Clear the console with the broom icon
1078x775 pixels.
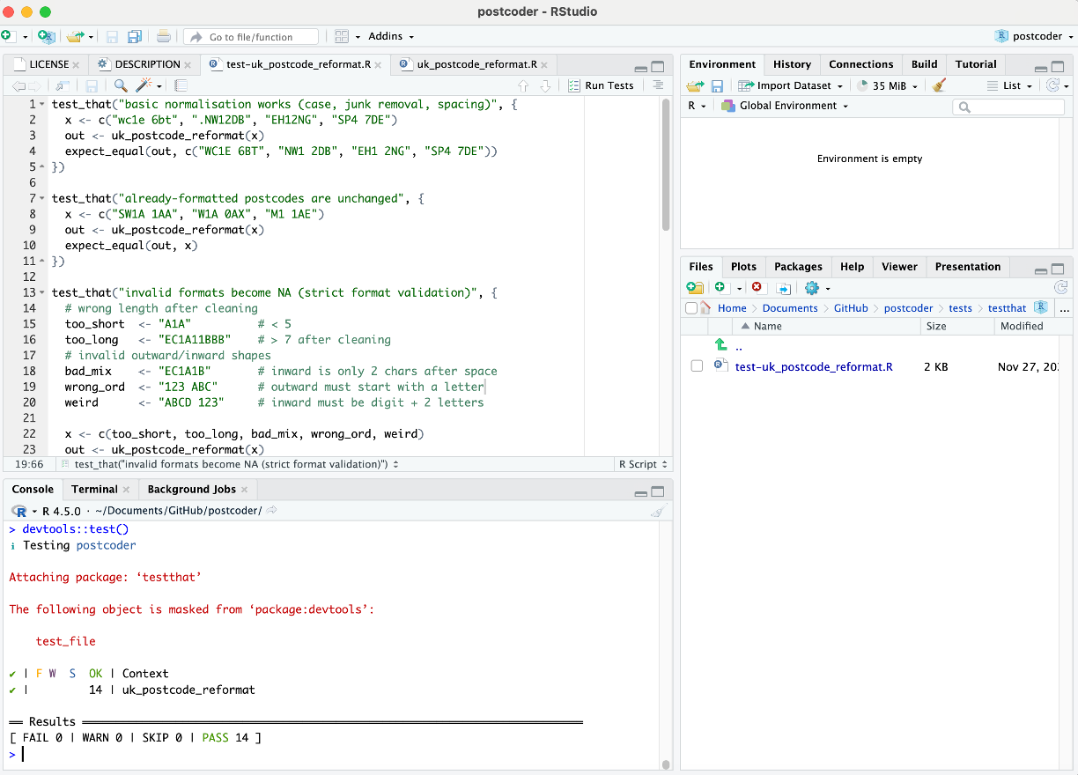click(x=657, y=511)
